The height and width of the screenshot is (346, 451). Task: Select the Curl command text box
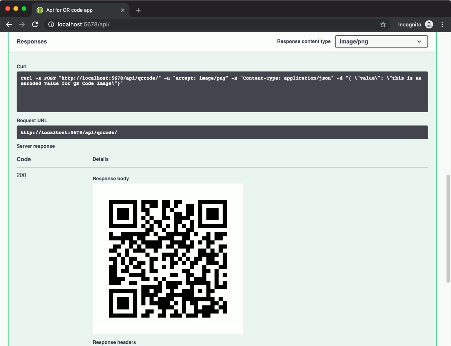[x=222, y=92]
